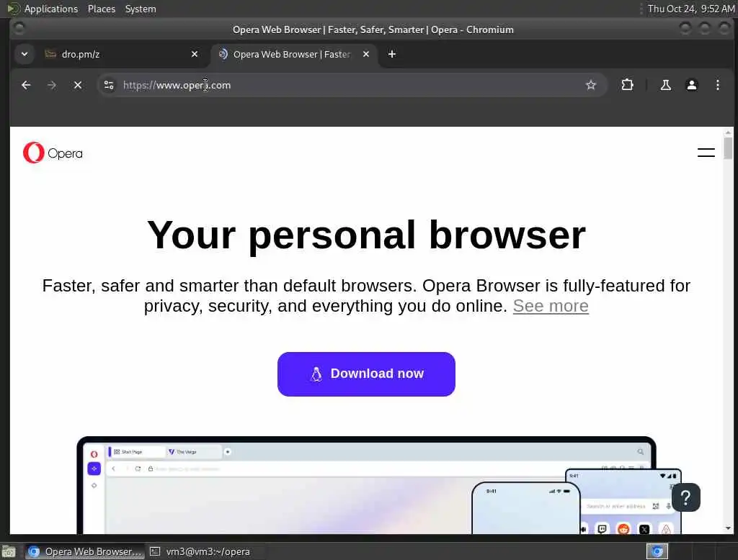
Task: Open site information icon in address bar
Action: pyautogui.click(x=109, y=85)
